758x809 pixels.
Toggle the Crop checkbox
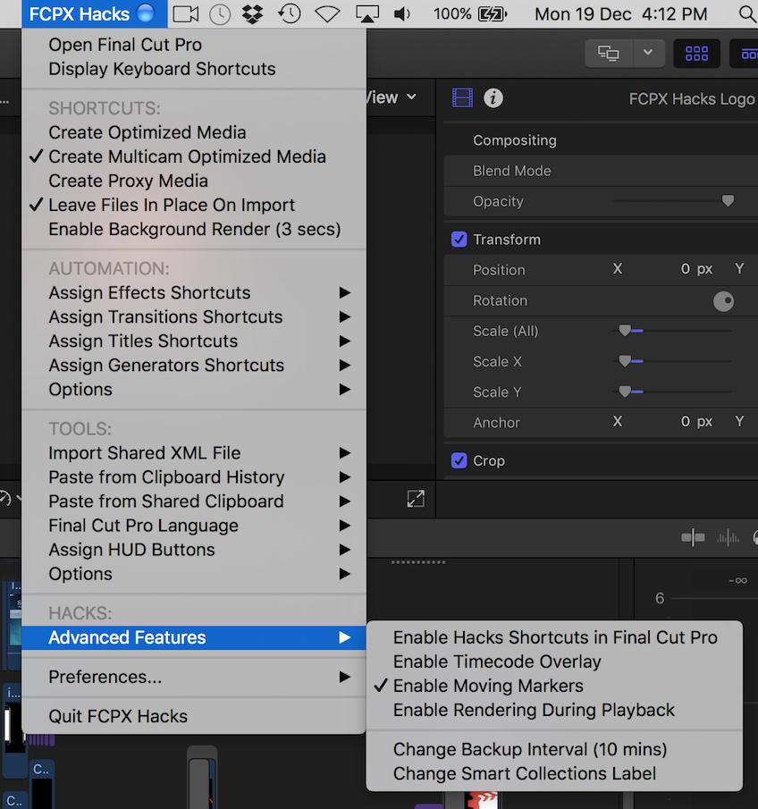tap(459, 460)
